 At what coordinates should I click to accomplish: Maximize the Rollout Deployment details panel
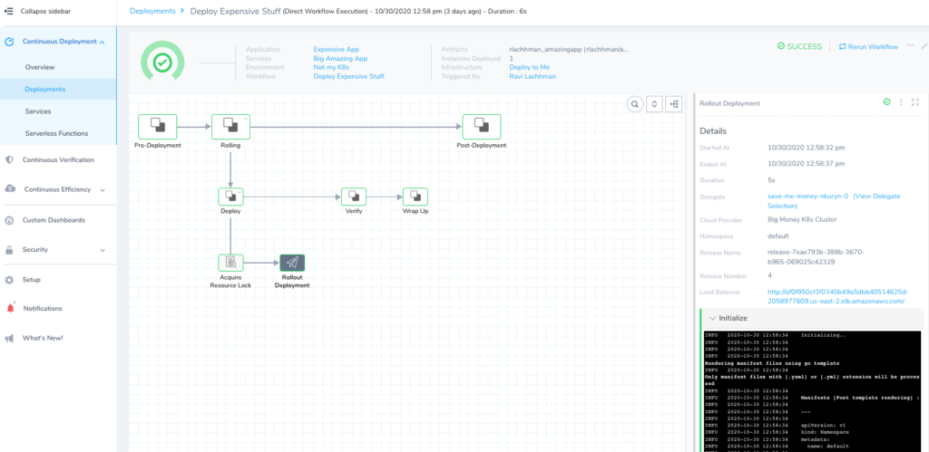[915, 102]
